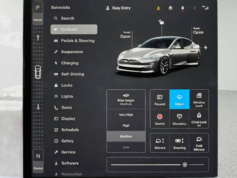
Task: Tap the reverse down arrow
Action: point(38,107)
